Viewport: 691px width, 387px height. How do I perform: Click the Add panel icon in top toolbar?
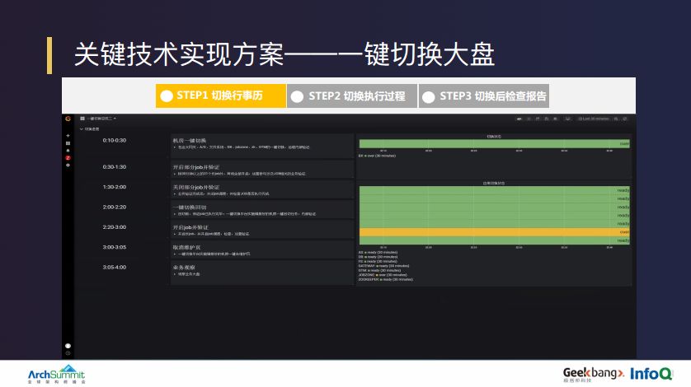pyautogui.click(x=519, y=119)
